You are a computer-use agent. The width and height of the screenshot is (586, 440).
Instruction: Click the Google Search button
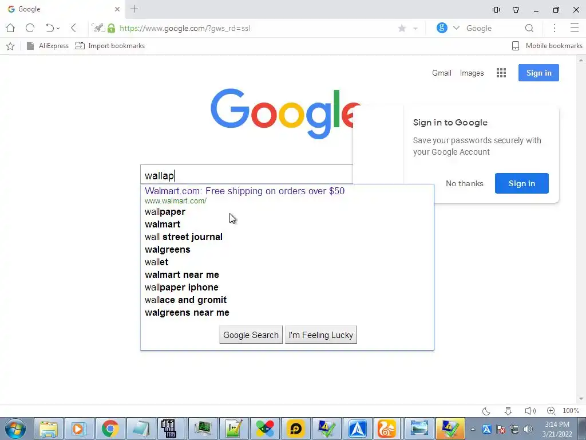251,335
